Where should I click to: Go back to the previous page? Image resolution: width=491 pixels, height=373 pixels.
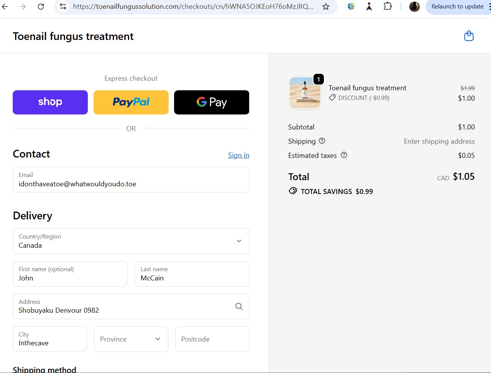[5, 7]
